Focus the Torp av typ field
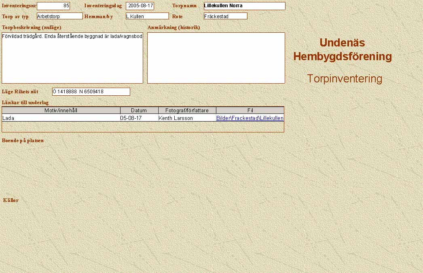The image size is (423, 273). 59,16
